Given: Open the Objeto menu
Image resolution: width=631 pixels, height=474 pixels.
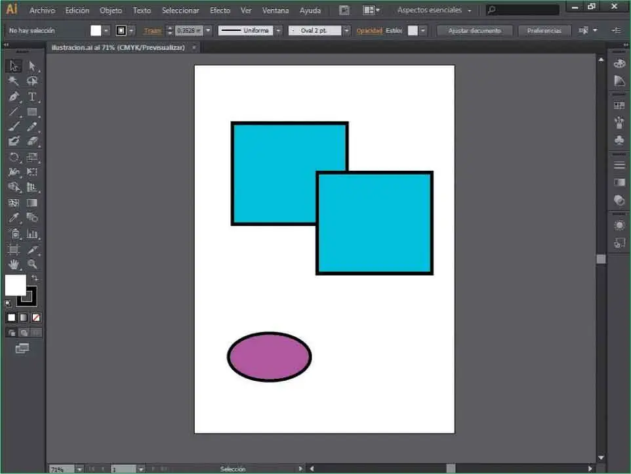Looking at the screenshot, I should [x=111, y=11].
